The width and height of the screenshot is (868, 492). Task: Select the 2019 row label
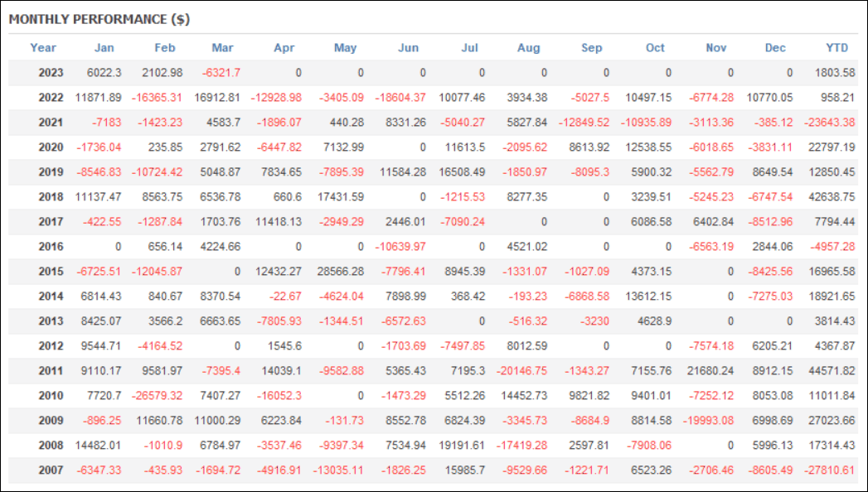coord(51,172)
